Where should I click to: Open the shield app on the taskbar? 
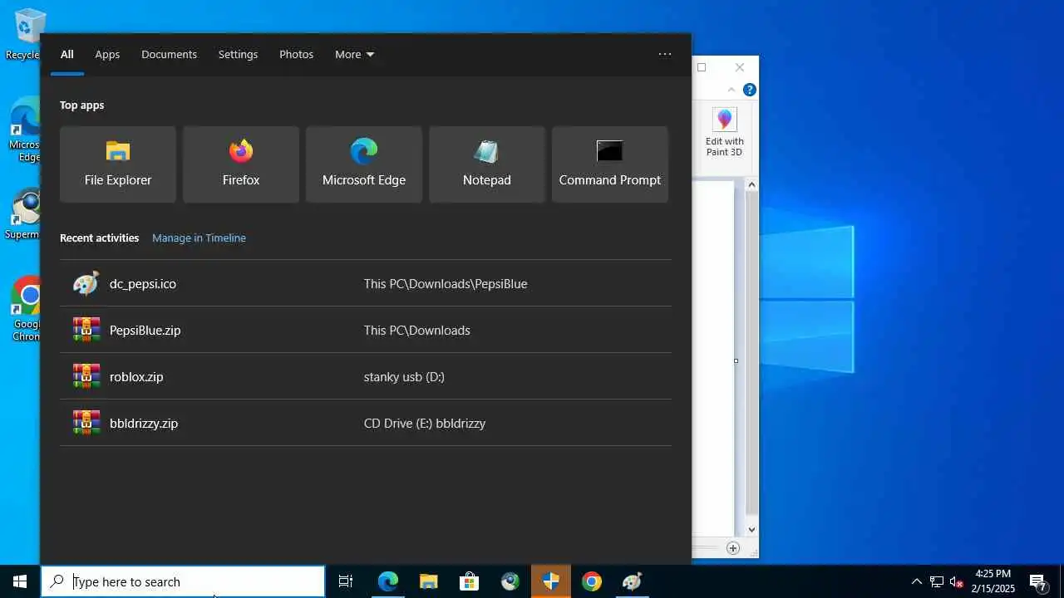[x=551, y=581]
